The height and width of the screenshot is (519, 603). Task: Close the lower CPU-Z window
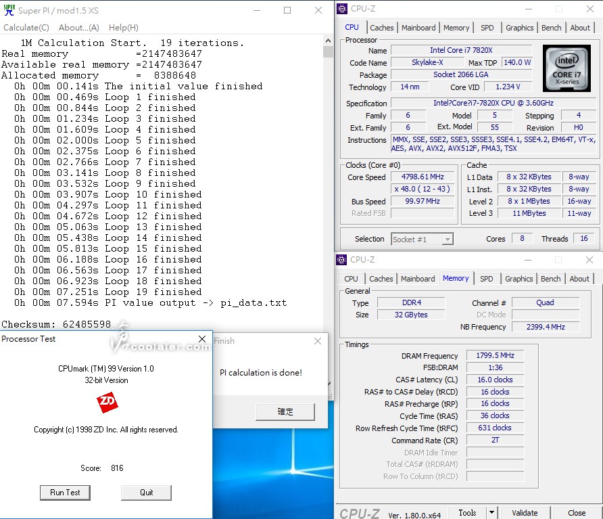pos(589,260)
